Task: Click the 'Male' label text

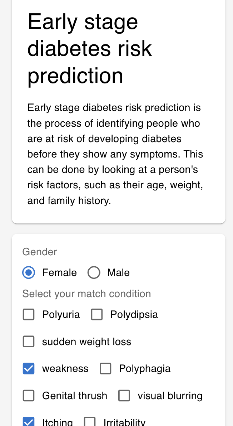Action: [118, 273]
